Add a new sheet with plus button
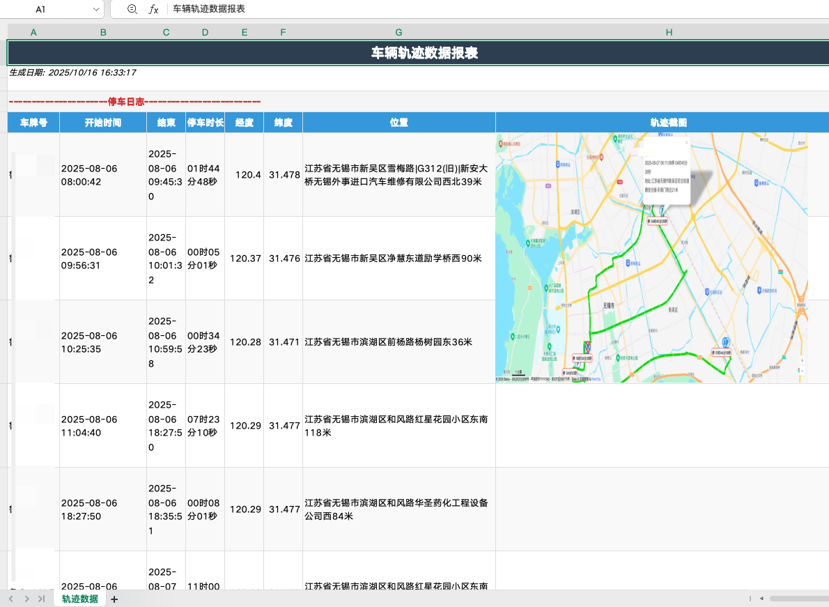This screenshot has height=607, width=829. click(114, 599)
